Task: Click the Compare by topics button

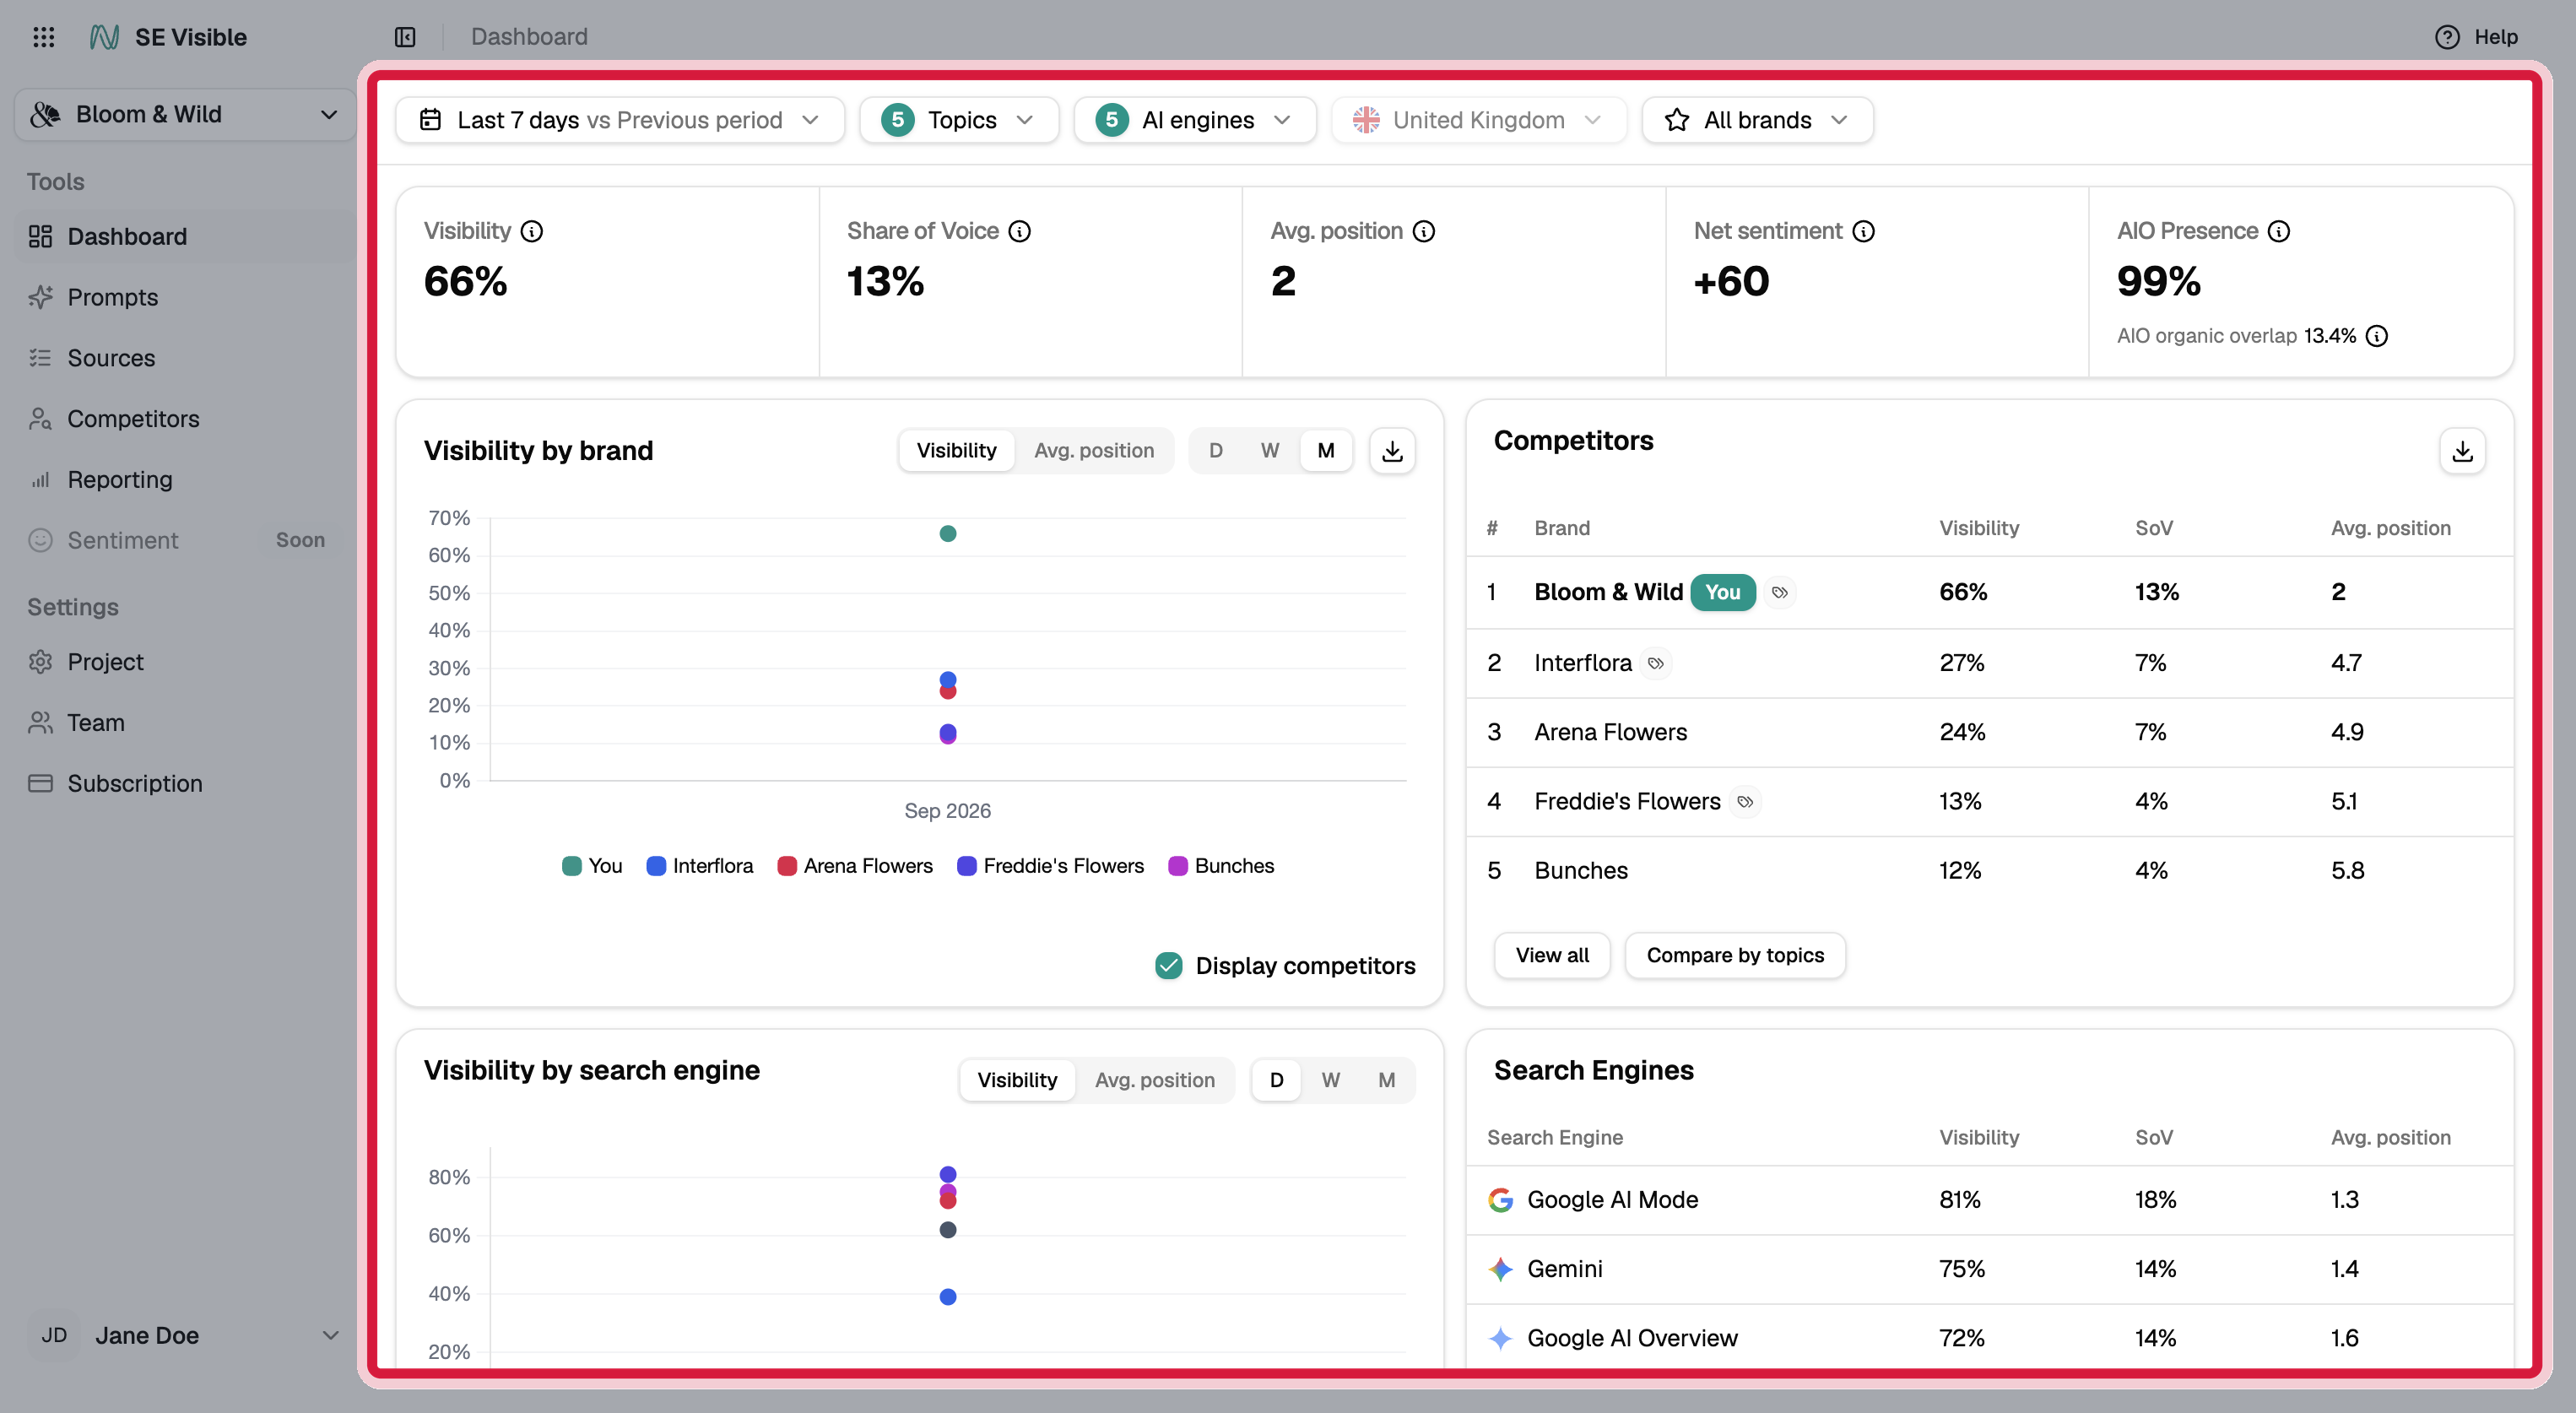Action: [1735, 956]
